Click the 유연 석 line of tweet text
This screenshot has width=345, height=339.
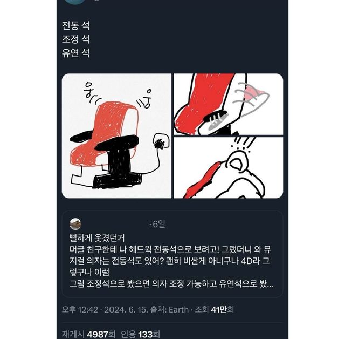pyautogui.click(x=75, y=53)
